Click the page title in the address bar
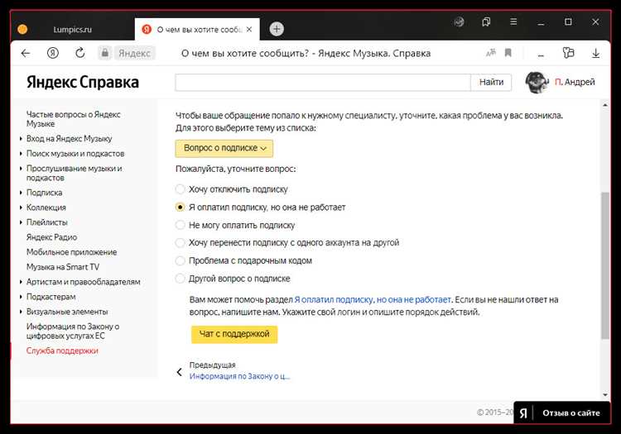Screen dimensions: 621x434 (x=306, y=53)
